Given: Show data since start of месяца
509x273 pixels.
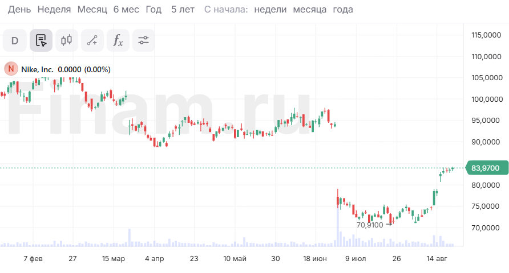Looking at the screenshot, I should click(310, 10).
